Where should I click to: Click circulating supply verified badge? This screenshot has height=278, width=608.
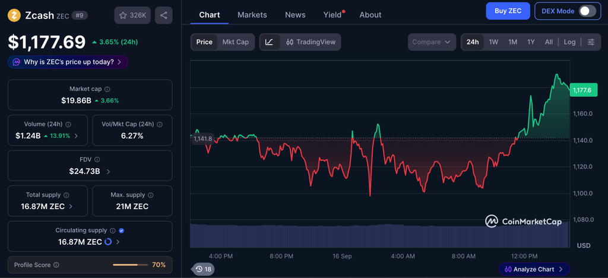pos(121,230)
